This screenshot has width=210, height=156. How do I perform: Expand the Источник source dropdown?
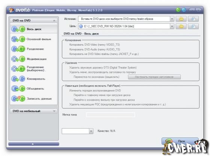[172, 19]
